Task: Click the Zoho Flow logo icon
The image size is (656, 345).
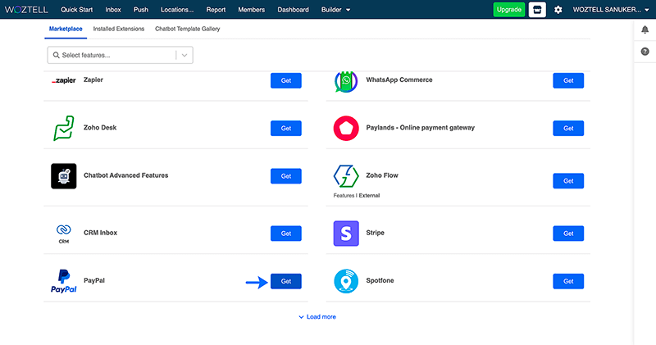Action: pos(346,176)
